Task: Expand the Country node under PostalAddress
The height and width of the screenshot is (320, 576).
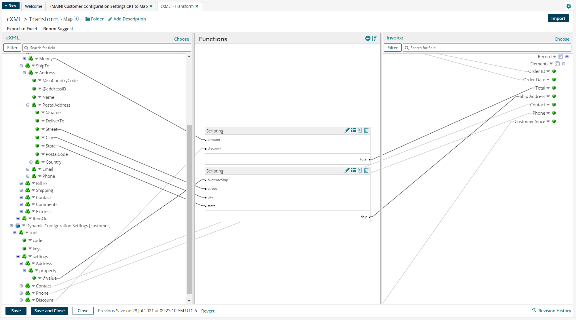Action: click(31, 162)
